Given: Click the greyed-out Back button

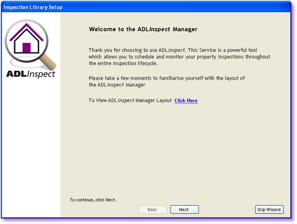Looking at the screenshot, I should tap(153, 209).
